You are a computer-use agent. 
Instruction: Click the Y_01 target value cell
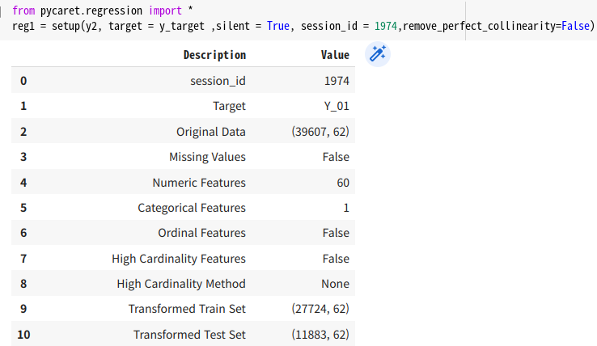point(337,106)
